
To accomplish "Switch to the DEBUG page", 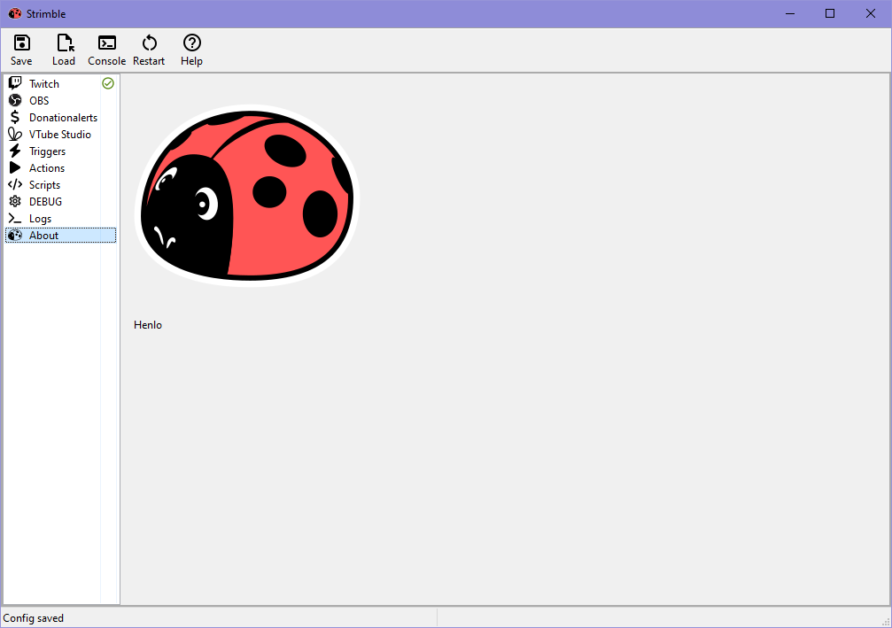I will point(45,202).
